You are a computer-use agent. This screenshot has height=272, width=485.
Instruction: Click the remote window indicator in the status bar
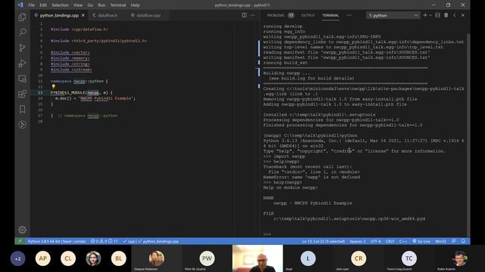coord(20,241)
